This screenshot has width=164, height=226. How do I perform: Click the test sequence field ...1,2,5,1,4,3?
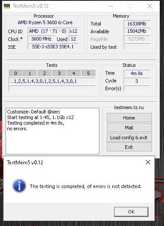[52, 81]
